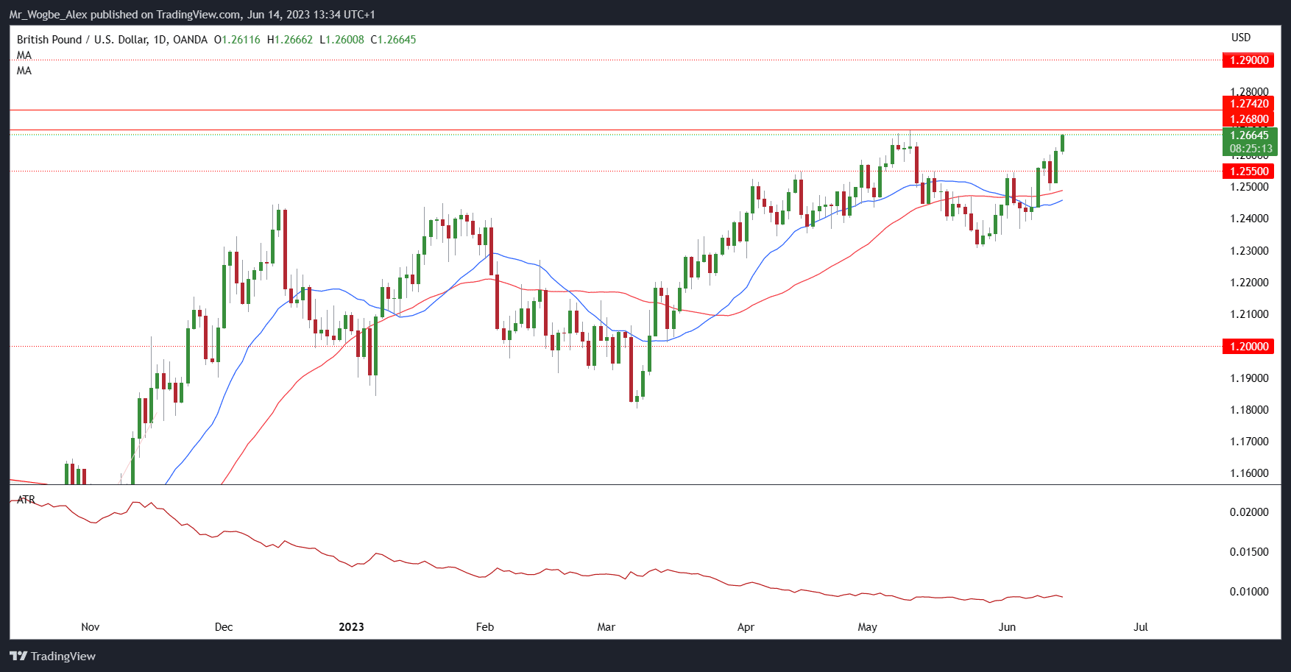Click the Feb label on time axis
Screen dimensions: 1291x672
[485, 627]
